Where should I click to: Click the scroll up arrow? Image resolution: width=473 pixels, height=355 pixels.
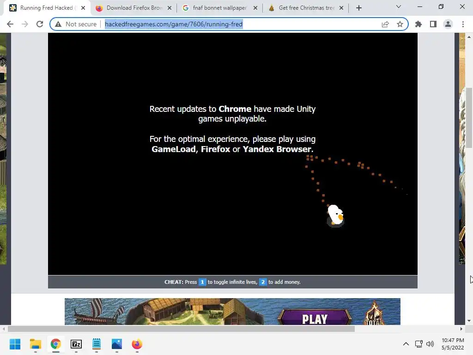469,37
